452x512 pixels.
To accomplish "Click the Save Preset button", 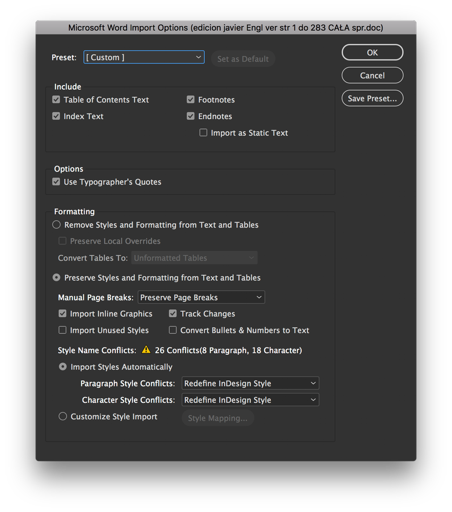I will 372,98.
